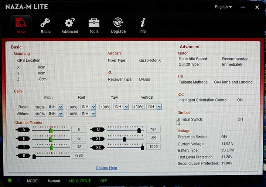Open the Upgrade globe icon
Viewport: 266px width, 187px height.
[x=118, y=23]
